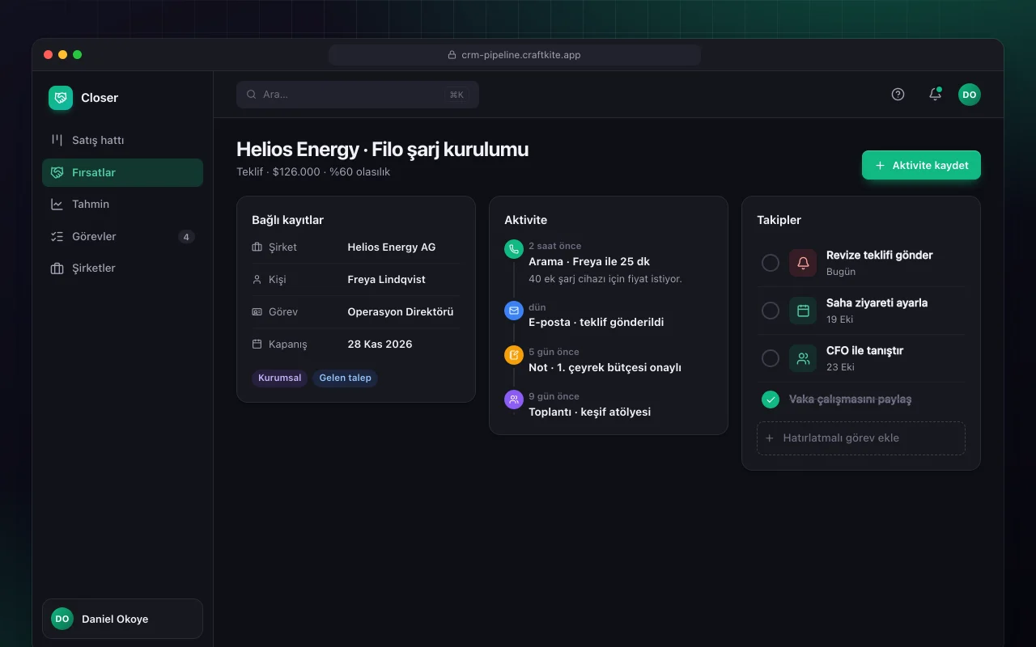Open Arama · Freya ile 25 dk entry
The width and height of the screenshot is (1036, 647).
(589, 262)
